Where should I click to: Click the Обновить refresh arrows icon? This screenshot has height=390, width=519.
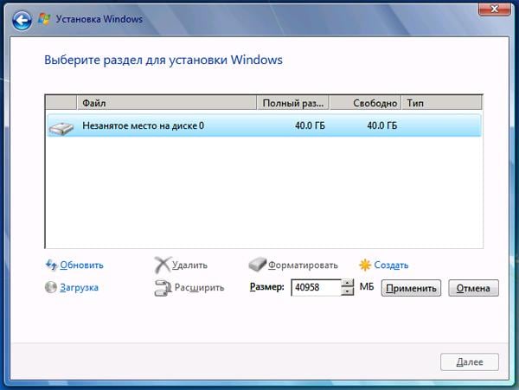(x=51, y=265)
